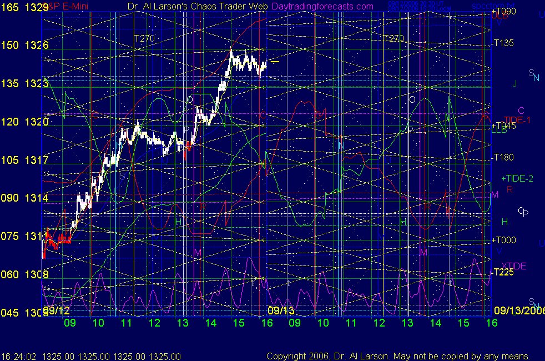The height and width of the screenshot is (361, 545).
Task: Click the "090 1314" price axis label
Action: (x=24, y=198)
